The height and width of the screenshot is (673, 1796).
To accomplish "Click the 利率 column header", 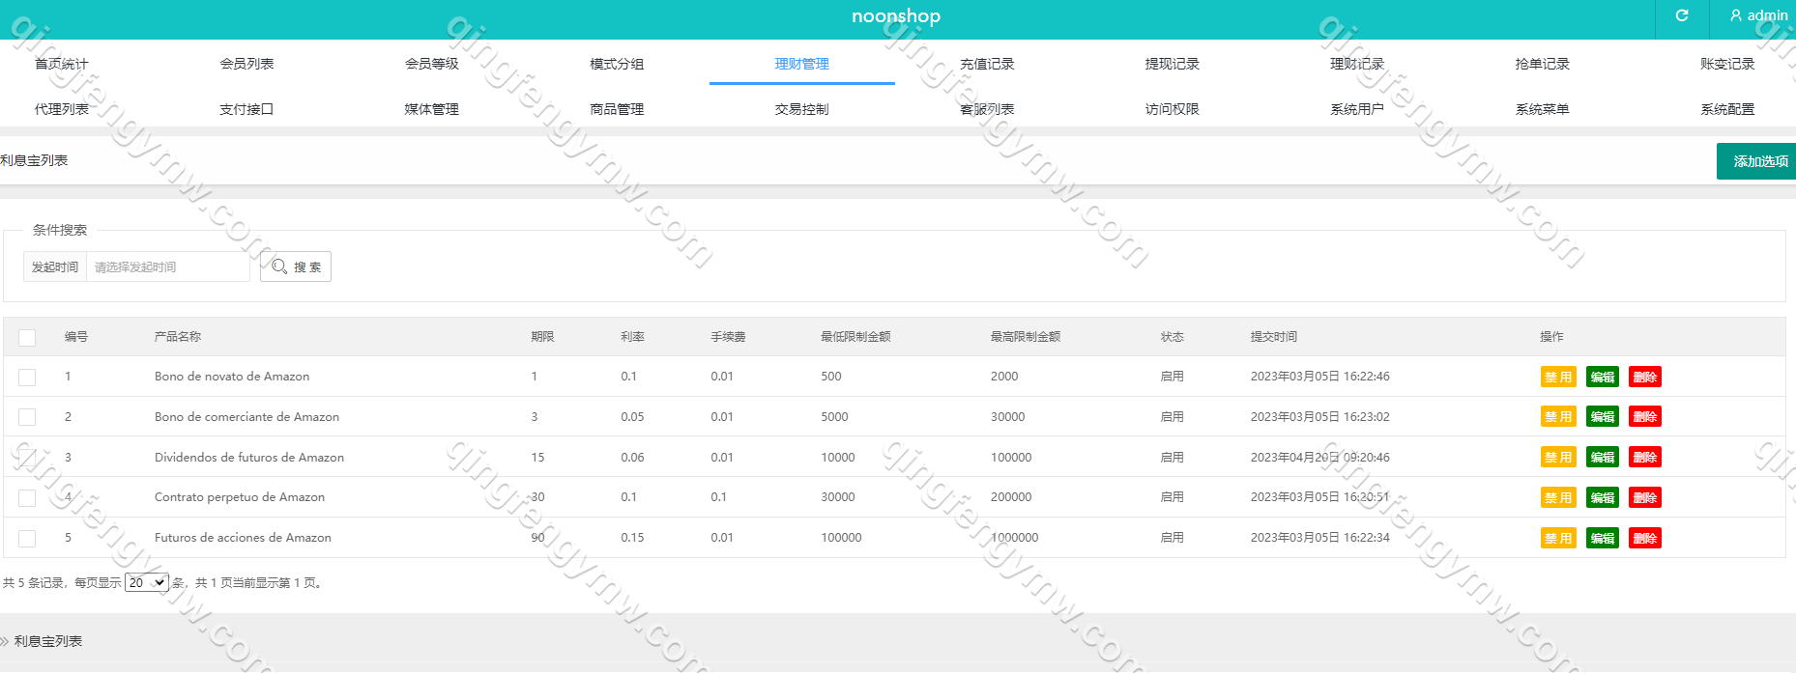I will click(632, 337).
